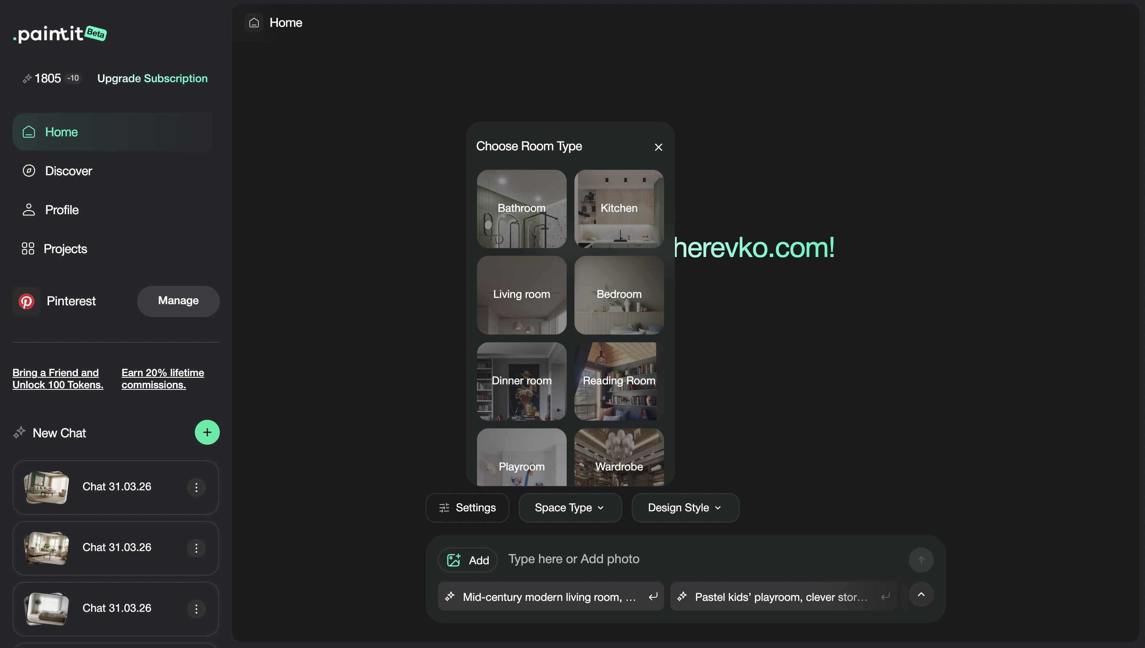Open Settings via the sliders icon
Image resolution: width=1145 pixels, height=648 pixels.
click(x=444, y=507)
